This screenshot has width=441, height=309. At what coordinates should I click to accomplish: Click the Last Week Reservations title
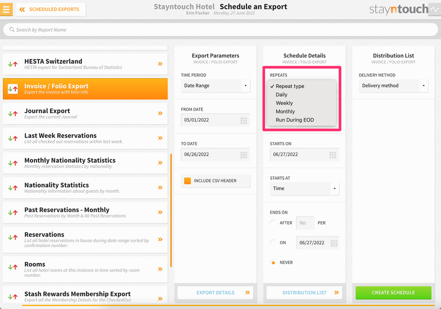(60, 136)
